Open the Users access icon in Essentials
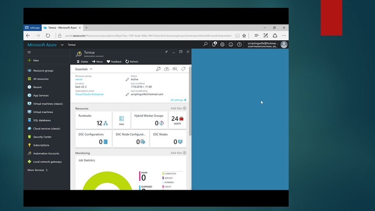This screenshot has height=211, width=375. tap(175, 69)
